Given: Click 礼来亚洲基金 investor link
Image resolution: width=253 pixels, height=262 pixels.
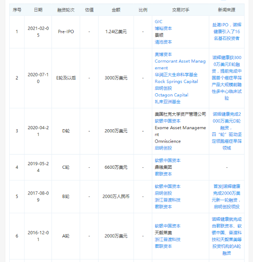Looking at the screenshot, I should tap(167, 102).
